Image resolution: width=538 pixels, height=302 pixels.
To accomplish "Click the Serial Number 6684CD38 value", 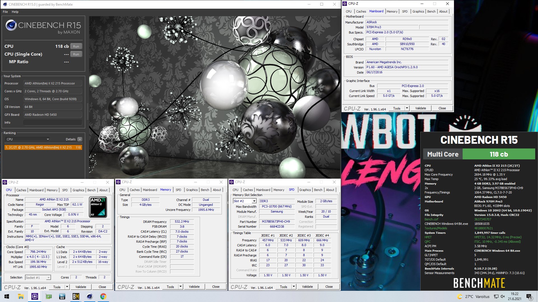I will tap(277, 226).
